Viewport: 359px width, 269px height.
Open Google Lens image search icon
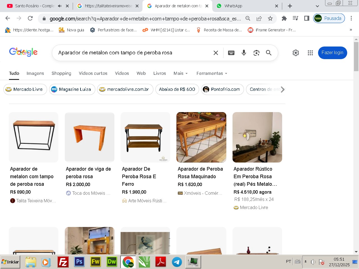click(x=256, y=53)
